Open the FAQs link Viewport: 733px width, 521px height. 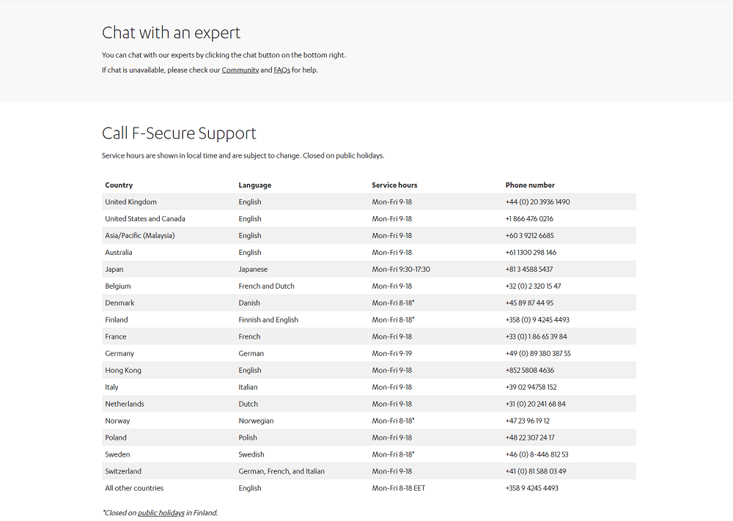[x=282, y=70]
